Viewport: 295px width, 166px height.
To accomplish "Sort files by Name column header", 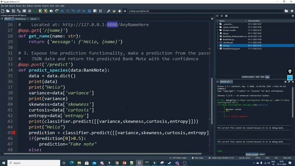I will pyautogui.click(x=222, y=21).
